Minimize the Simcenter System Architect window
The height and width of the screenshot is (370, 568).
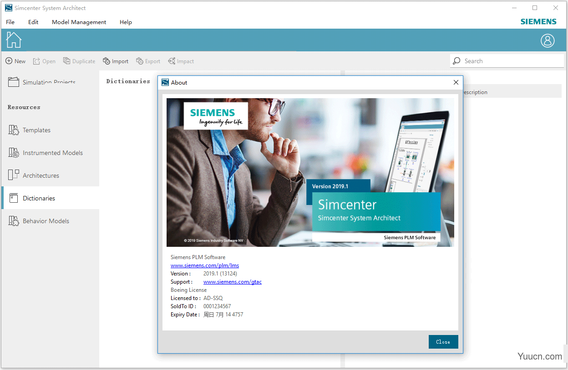514,8
